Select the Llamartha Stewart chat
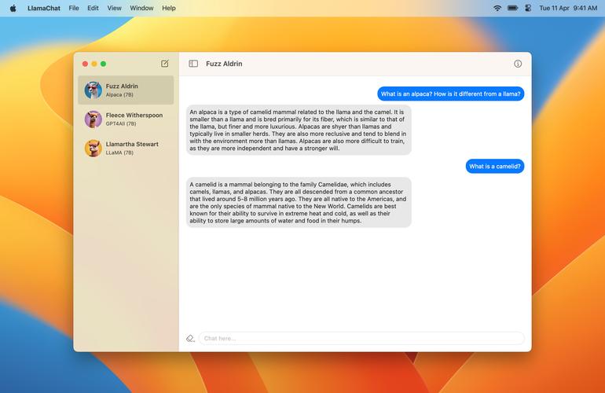 126,149
